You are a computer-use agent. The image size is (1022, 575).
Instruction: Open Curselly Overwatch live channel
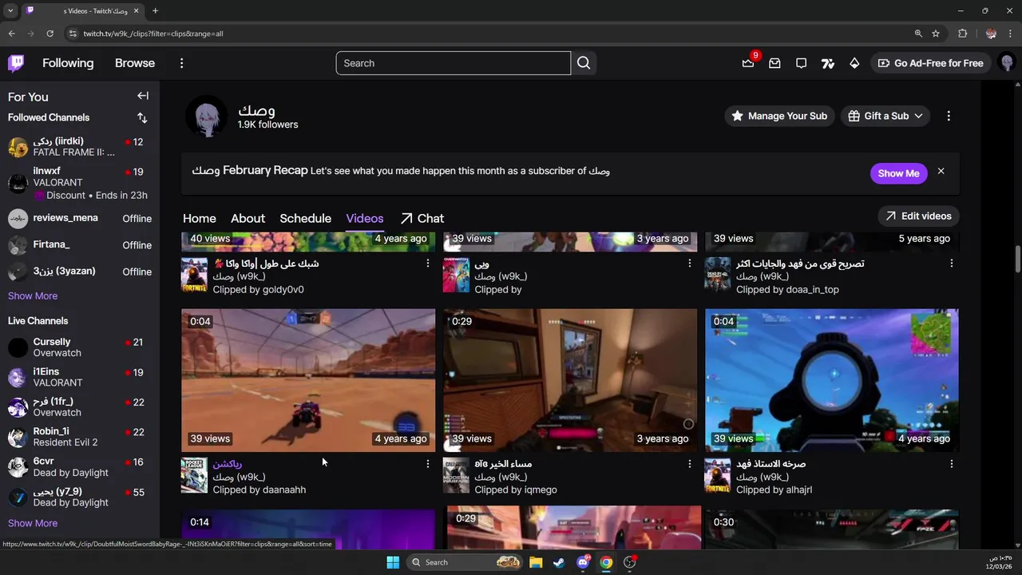[80, 347]
